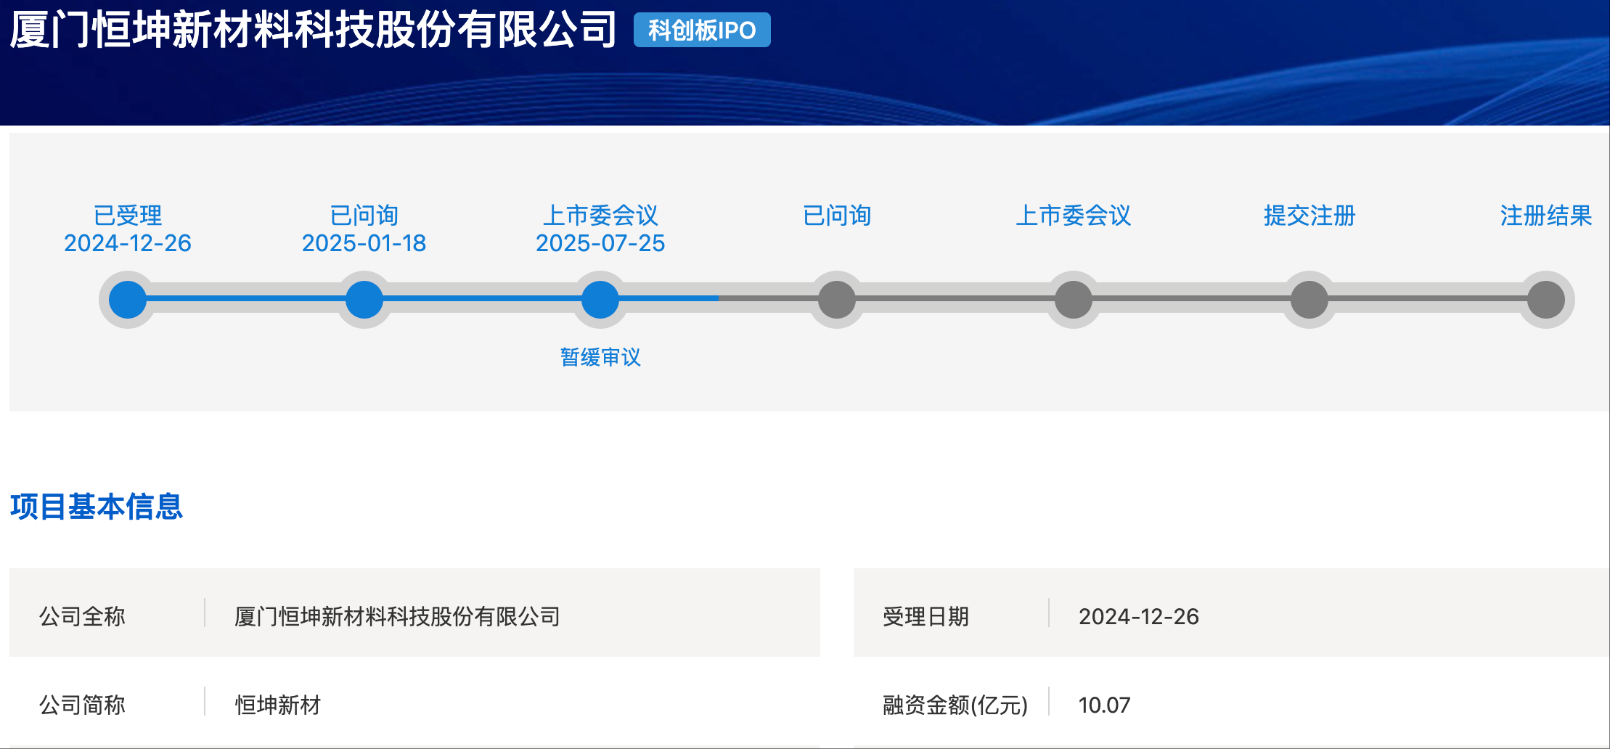Viewport: 1610px width, 749px height.
Task: Click the 科创板IPO badge in the header
Action: 702,30
